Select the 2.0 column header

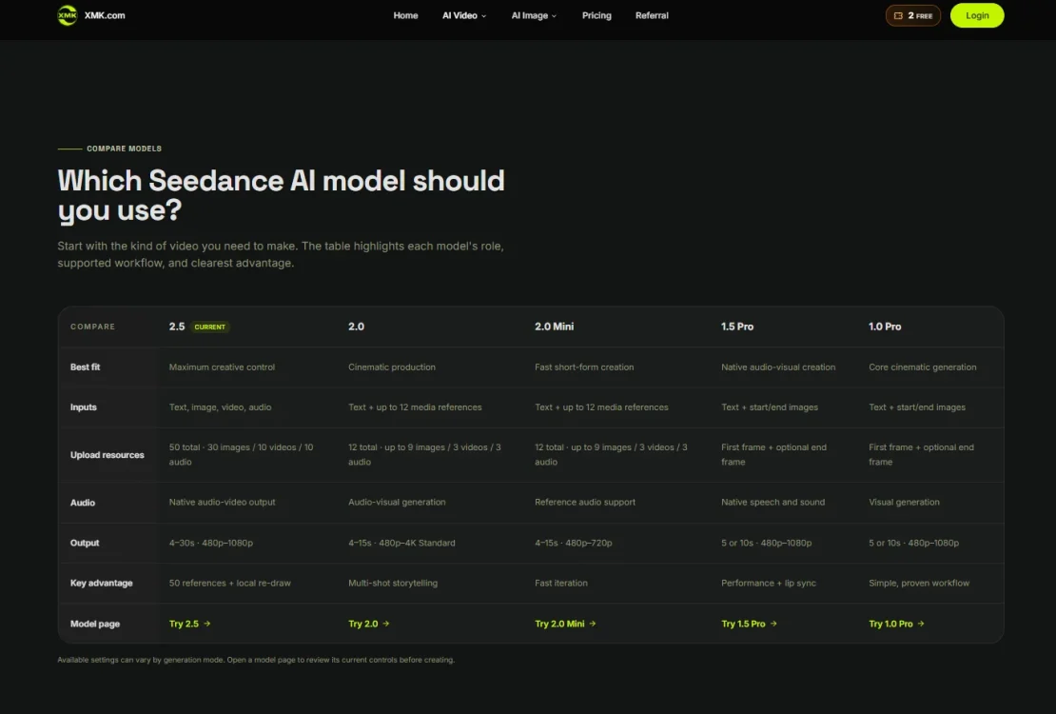[x=356, y=327]
